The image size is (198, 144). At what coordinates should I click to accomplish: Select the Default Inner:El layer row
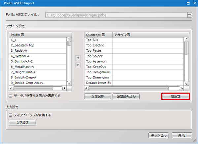tap(134, 83)
